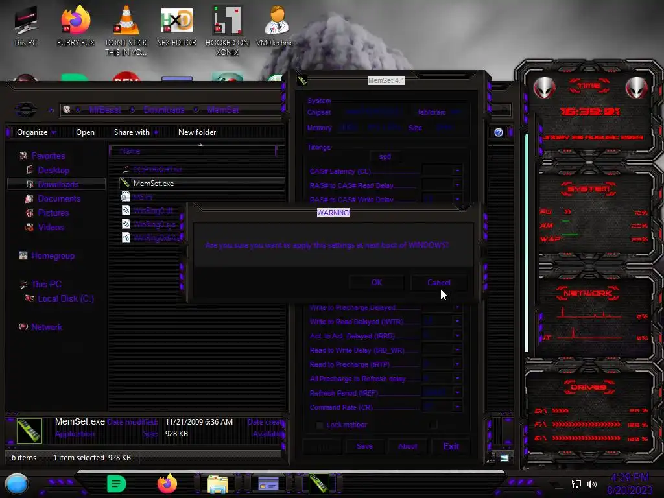Click the Start orb on taskbar
This screenshot has width=664, height=498.
pos(17,484)
